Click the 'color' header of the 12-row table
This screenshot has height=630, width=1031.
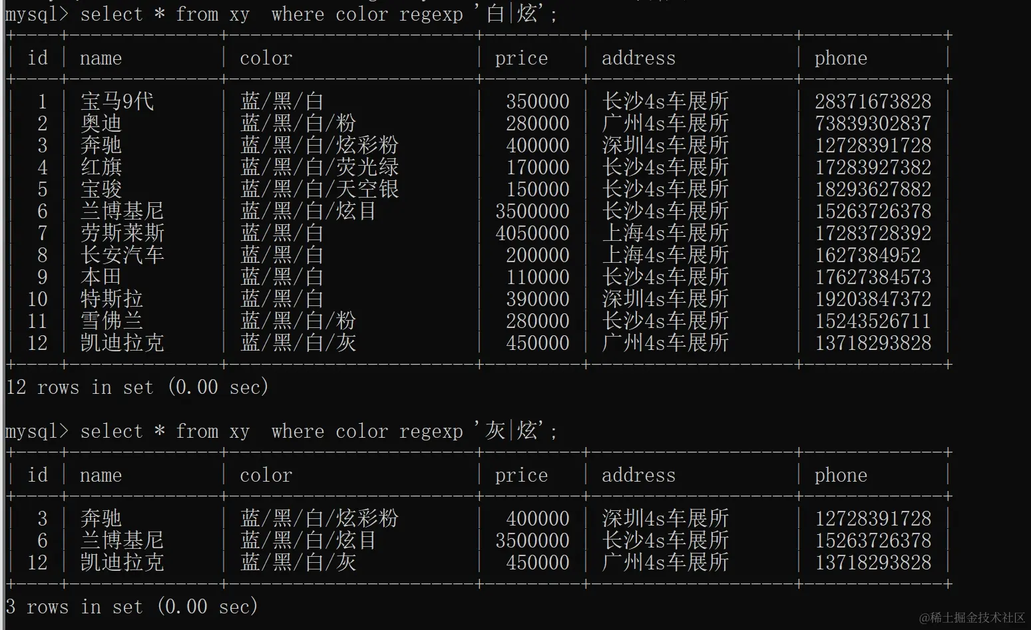266,58
